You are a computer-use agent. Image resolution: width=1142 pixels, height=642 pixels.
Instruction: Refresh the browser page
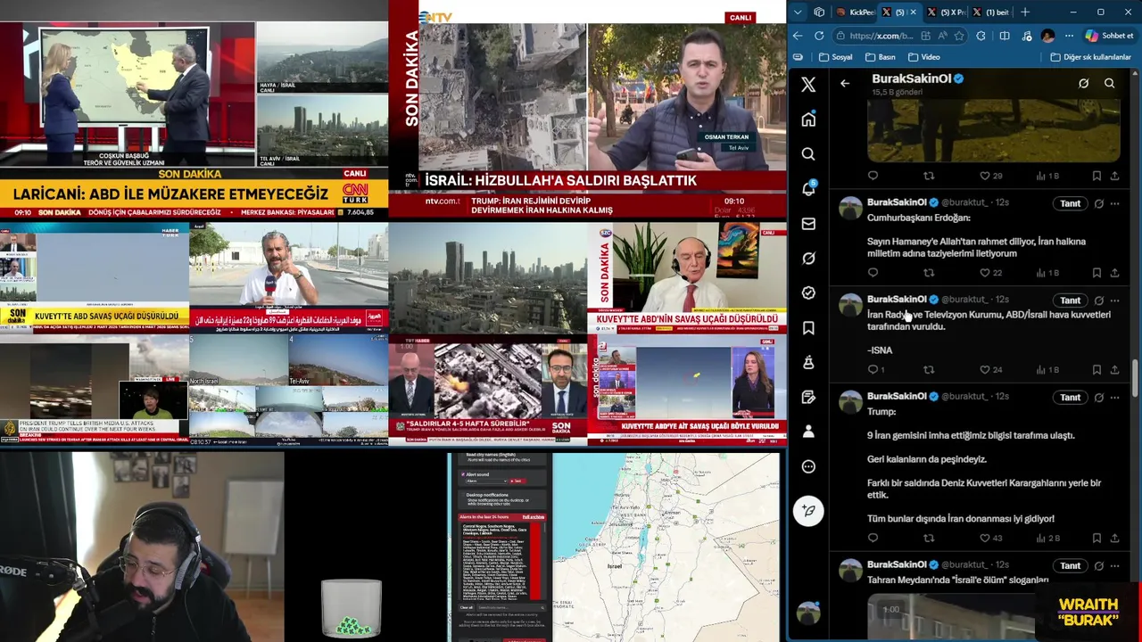click(x=819, y=36)
